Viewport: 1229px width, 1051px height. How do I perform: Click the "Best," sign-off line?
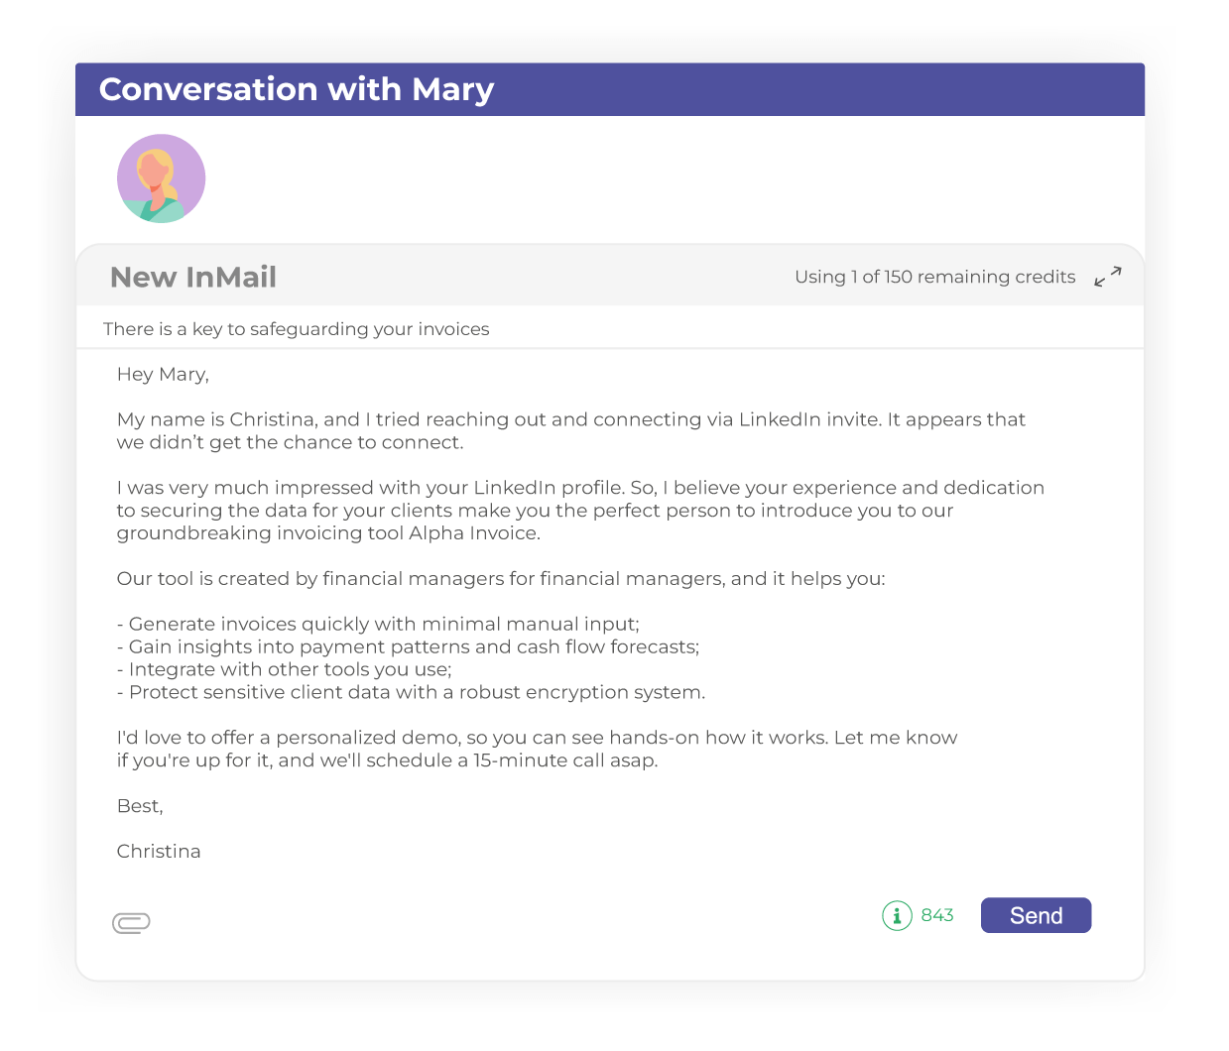139,805
